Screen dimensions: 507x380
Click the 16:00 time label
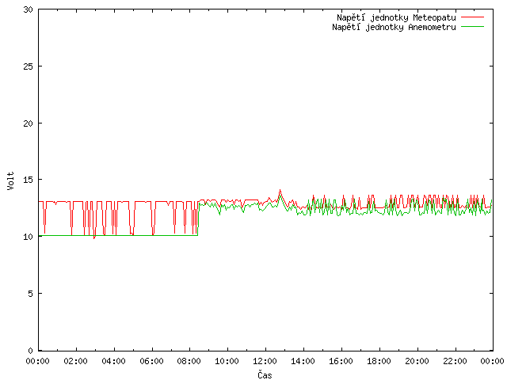tap(341, 361)
